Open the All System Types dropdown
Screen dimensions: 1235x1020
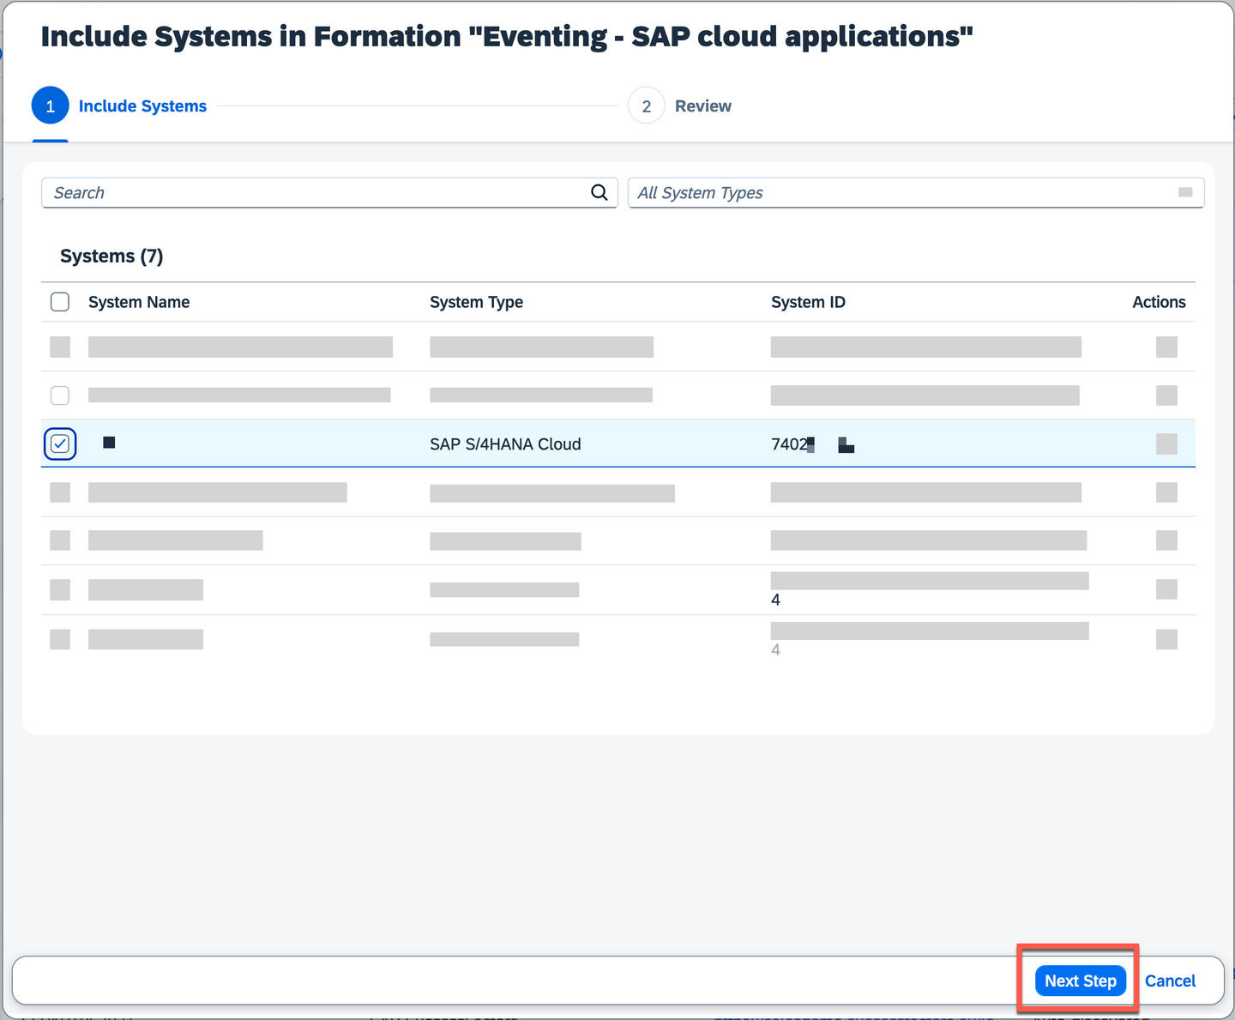[x=916, y=193]
